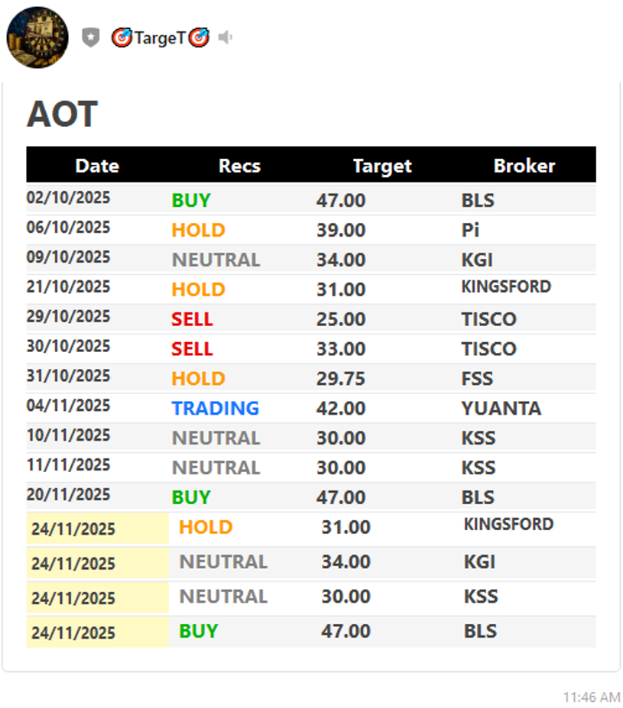Click the 29.75 target value
The image size is (623, 708).
click(x=341, y=379)
